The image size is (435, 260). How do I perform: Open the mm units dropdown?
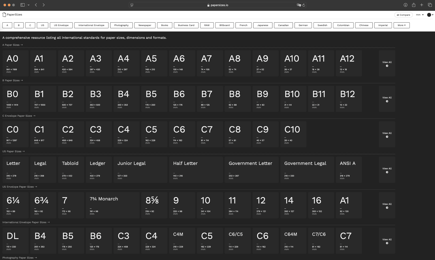coord(420,15)
